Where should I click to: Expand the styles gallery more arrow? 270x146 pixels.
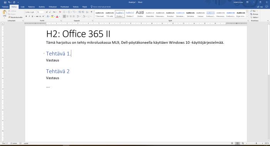[x=247, y=16]
